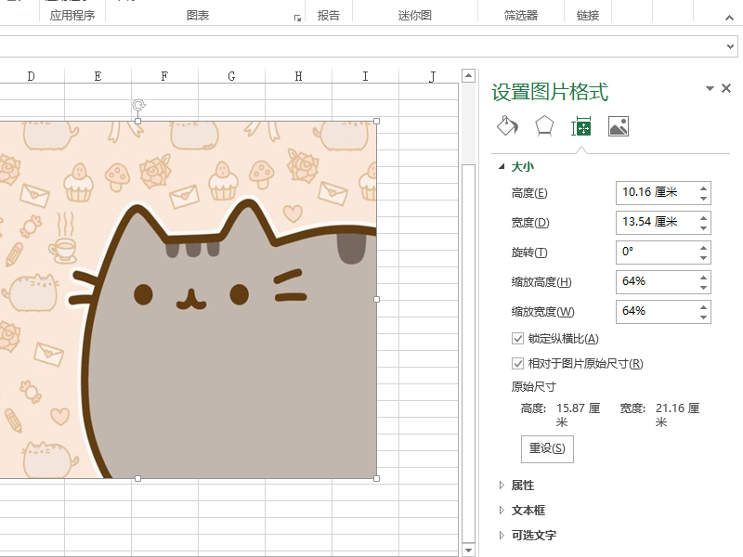Open the Picture settings icon
The width and height of the screenshot is (743, 557).
[x=619, y=124]
